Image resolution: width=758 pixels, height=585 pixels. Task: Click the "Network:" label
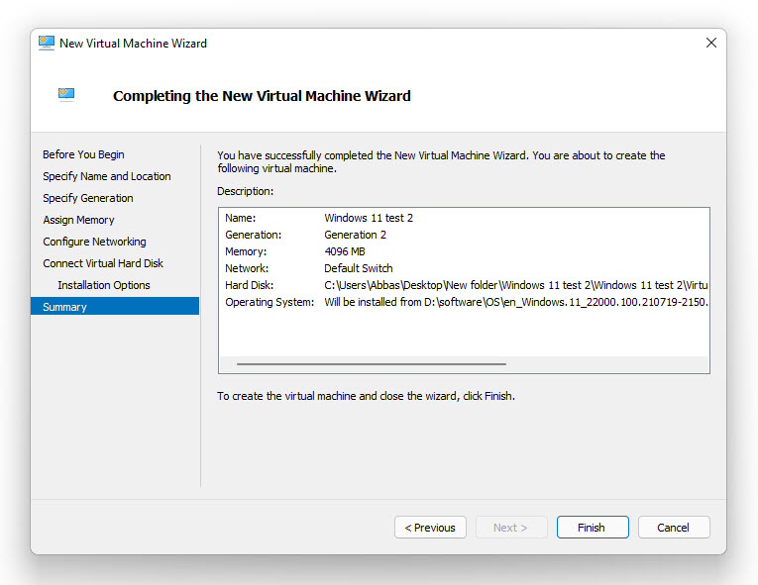247,268
